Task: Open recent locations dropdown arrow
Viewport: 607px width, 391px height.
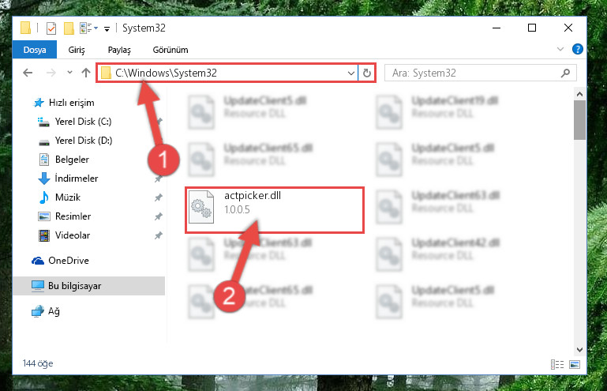Action: [x=69, y=73]
